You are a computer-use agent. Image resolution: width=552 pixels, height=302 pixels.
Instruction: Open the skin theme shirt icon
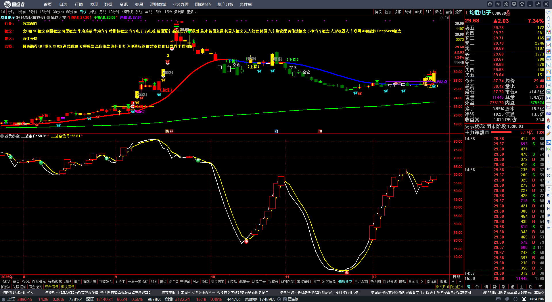(x=522, y=4)
